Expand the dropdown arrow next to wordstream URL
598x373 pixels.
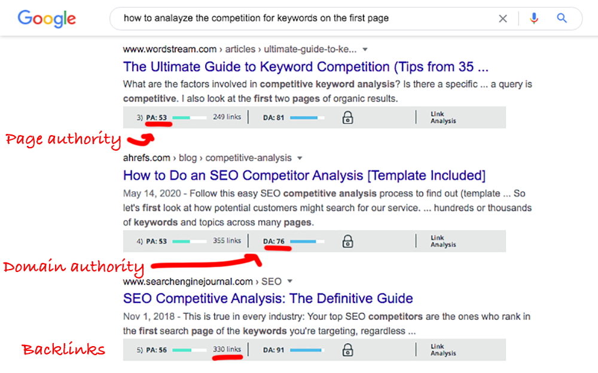(x=365, y=50)
